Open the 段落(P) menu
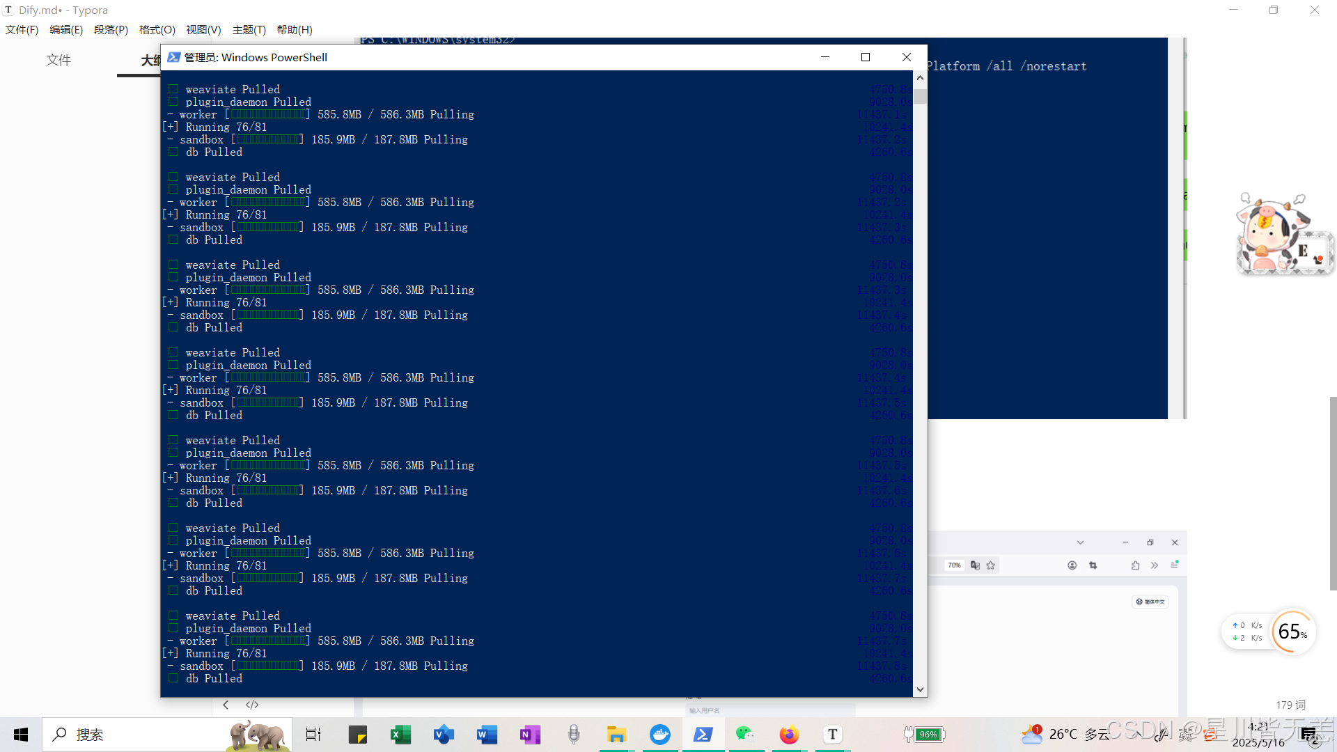Viewport: 1337px width, 752px height. click(111, 30)
